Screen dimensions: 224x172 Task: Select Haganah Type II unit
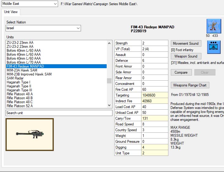click(57, 86)
